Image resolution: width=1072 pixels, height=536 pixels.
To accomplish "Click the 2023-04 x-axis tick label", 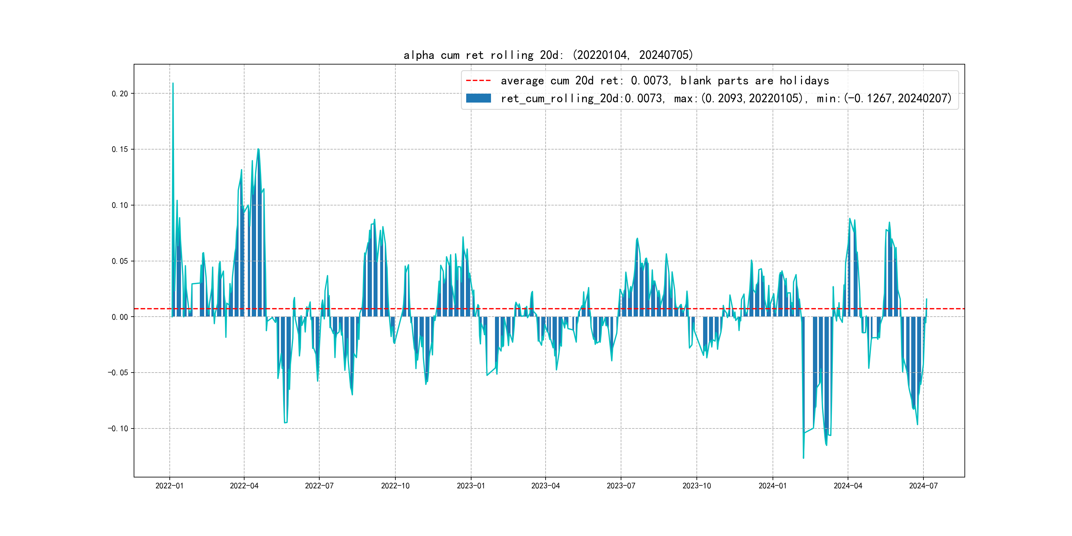I will tap(545, 486).
